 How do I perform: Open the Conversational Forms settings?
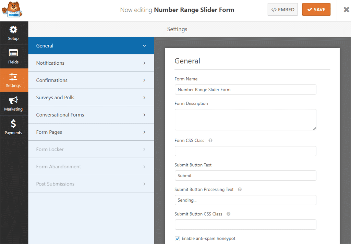(x=91, y=115)
